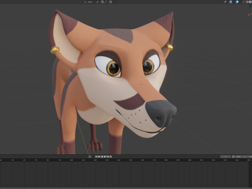This screenshot has height=189, width=252.
Task: Toggle proportional editing in viewport header
Action: [110, 2]
